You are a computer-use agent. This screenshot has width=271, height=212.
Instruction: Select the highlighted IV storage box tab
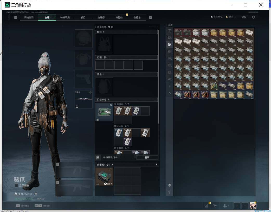tap(170, 45)
